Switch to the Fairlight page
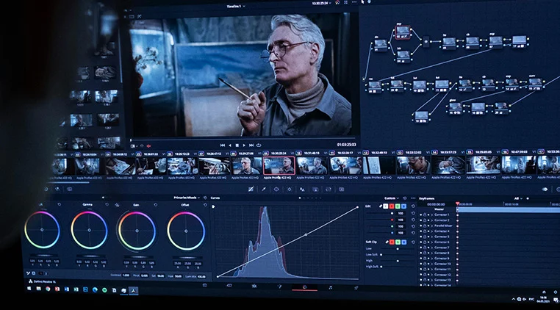560x310 pixels. pos(331,287)
